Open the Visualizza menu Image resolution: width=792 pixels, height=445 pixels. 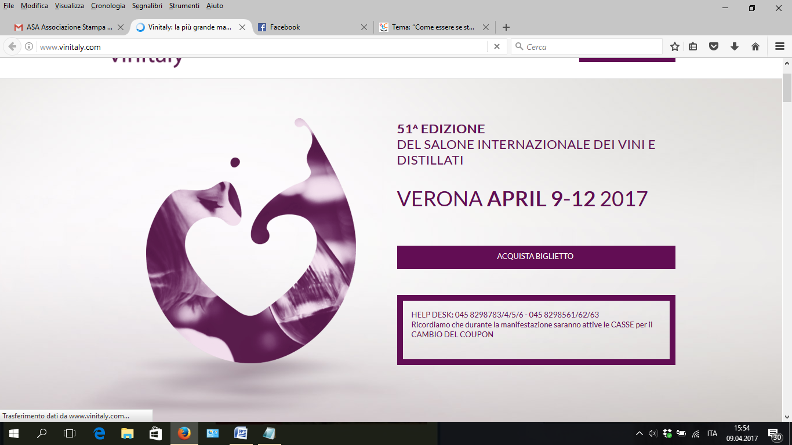[x=70, y=6]
